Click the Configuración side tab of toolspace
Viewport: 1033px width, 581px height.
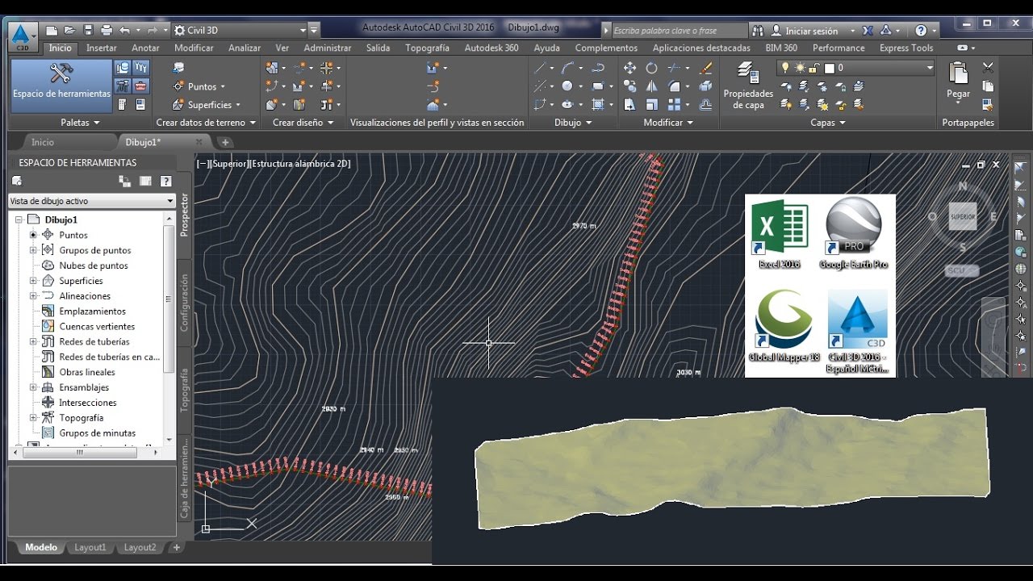184,303
